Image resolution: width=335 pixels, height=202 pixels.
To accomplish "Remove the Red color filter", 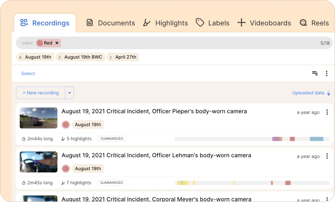I will 57,43.
